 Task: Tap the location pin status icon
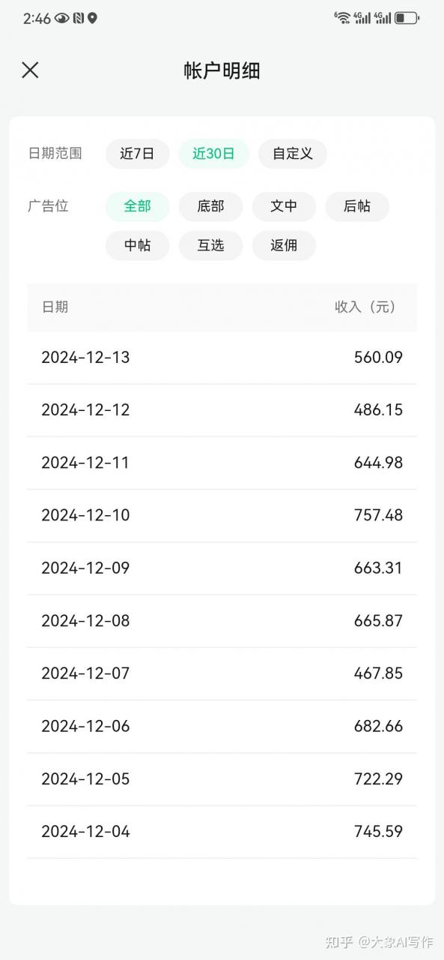click(92, 18)
